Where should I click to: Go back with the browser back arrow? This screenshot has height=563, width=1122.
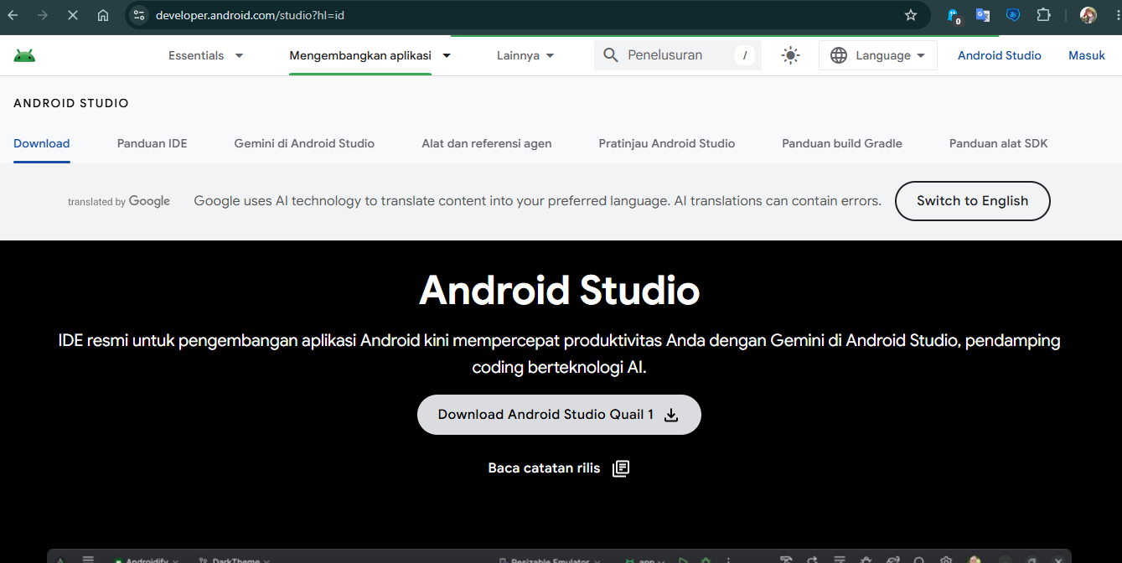[13, 15]
